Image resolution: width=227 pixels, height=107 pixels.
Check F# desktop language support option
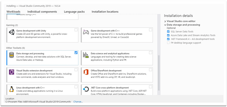point(168,43)
